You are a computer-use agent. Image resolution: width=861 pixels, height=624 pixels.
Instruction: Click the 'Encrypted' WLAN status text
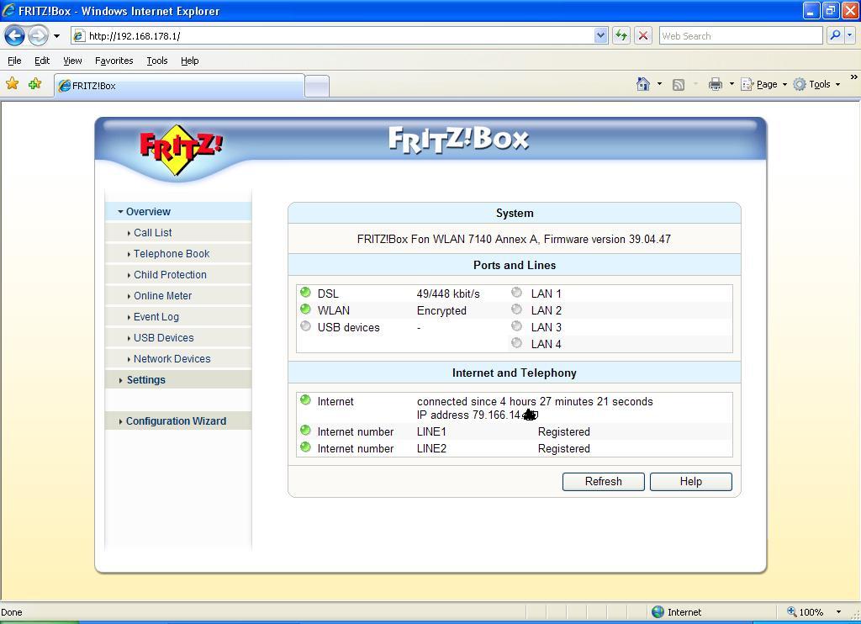441,311
